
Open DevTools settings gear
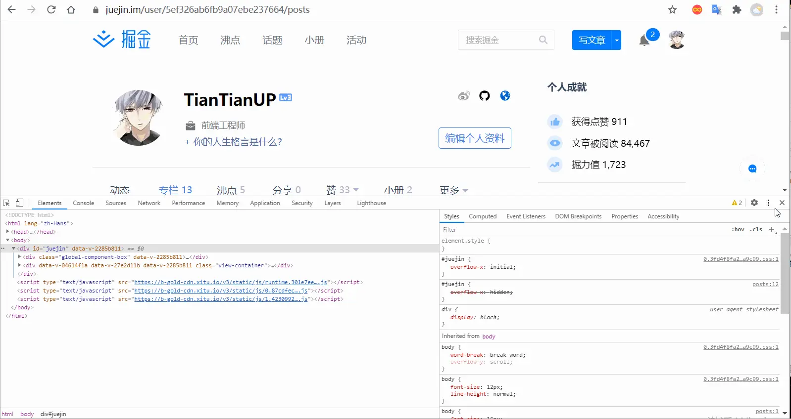(x=754, y=203)
